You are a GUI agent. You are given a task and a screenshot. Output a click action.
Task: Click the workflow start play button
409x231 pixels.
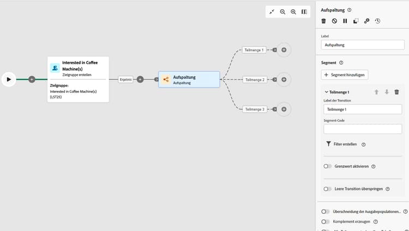pyautogui.click(x=9, y=79)
